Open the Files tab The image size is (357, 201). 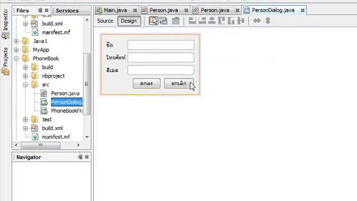click(x=23, y=11)
